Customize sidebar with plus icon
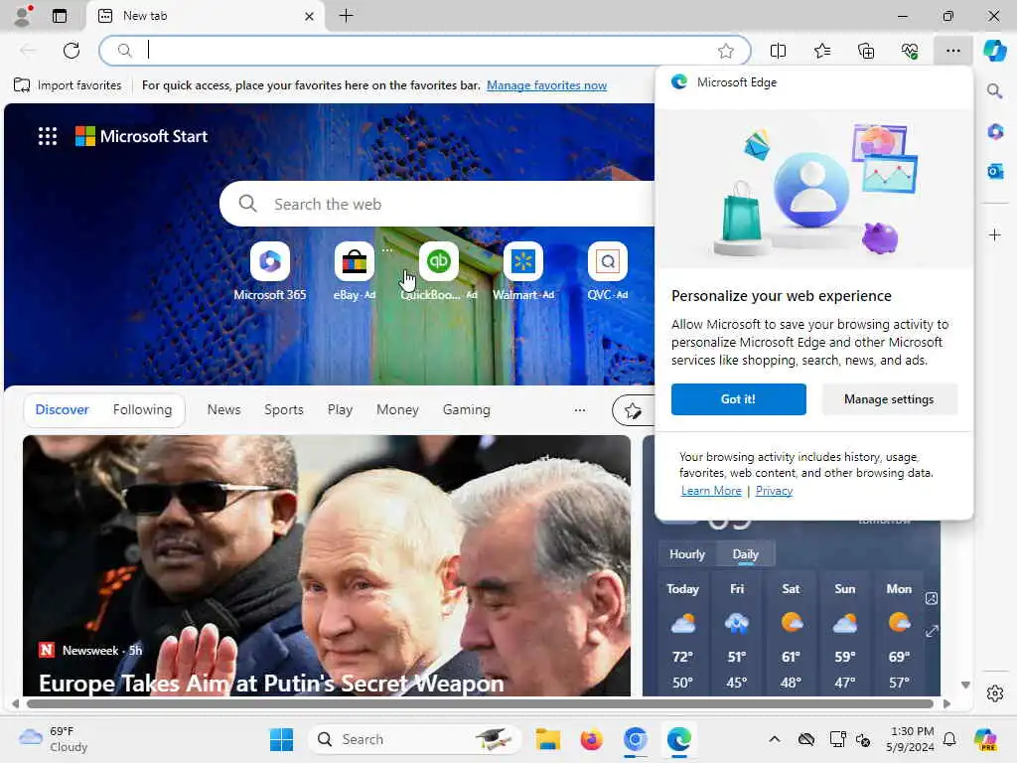The height and width of the screenshot is (763, 1017). [995, 234]
